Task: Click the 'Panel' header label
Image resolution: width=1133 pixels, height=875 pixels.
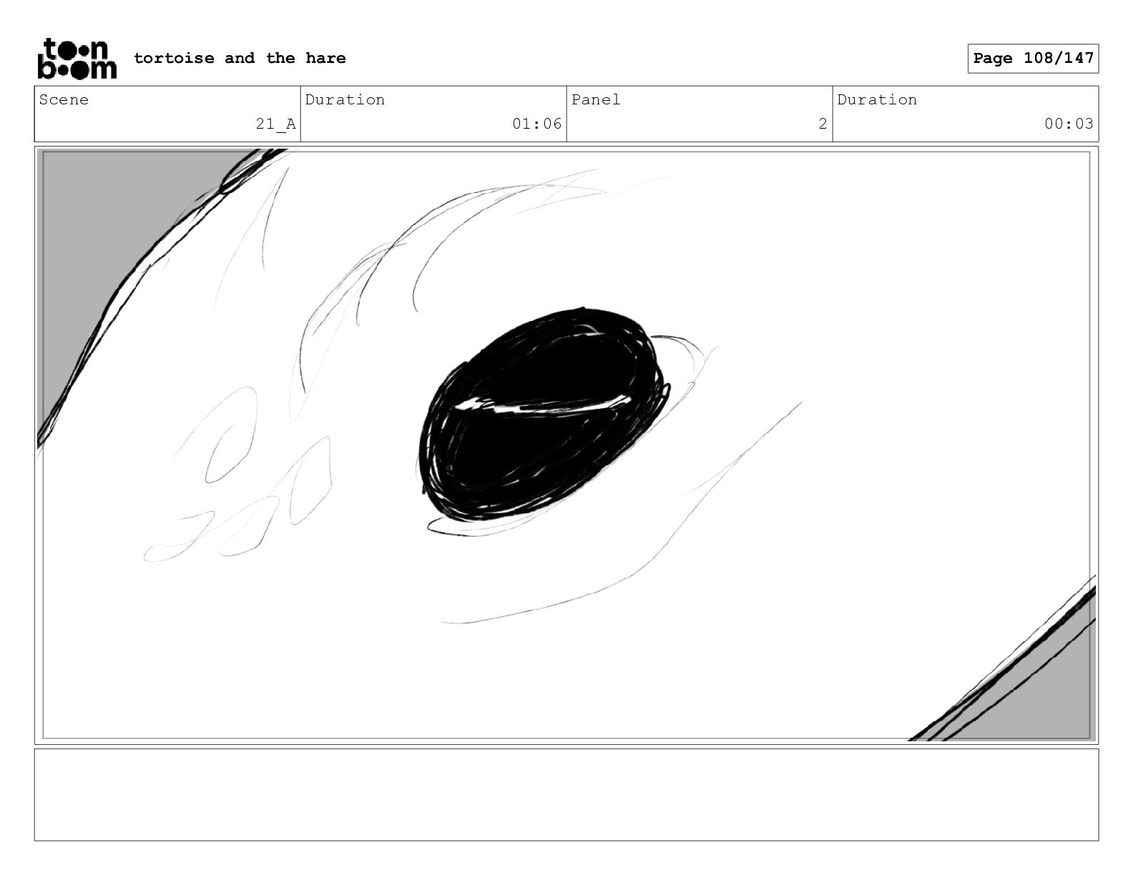Action: coord(596,99)
